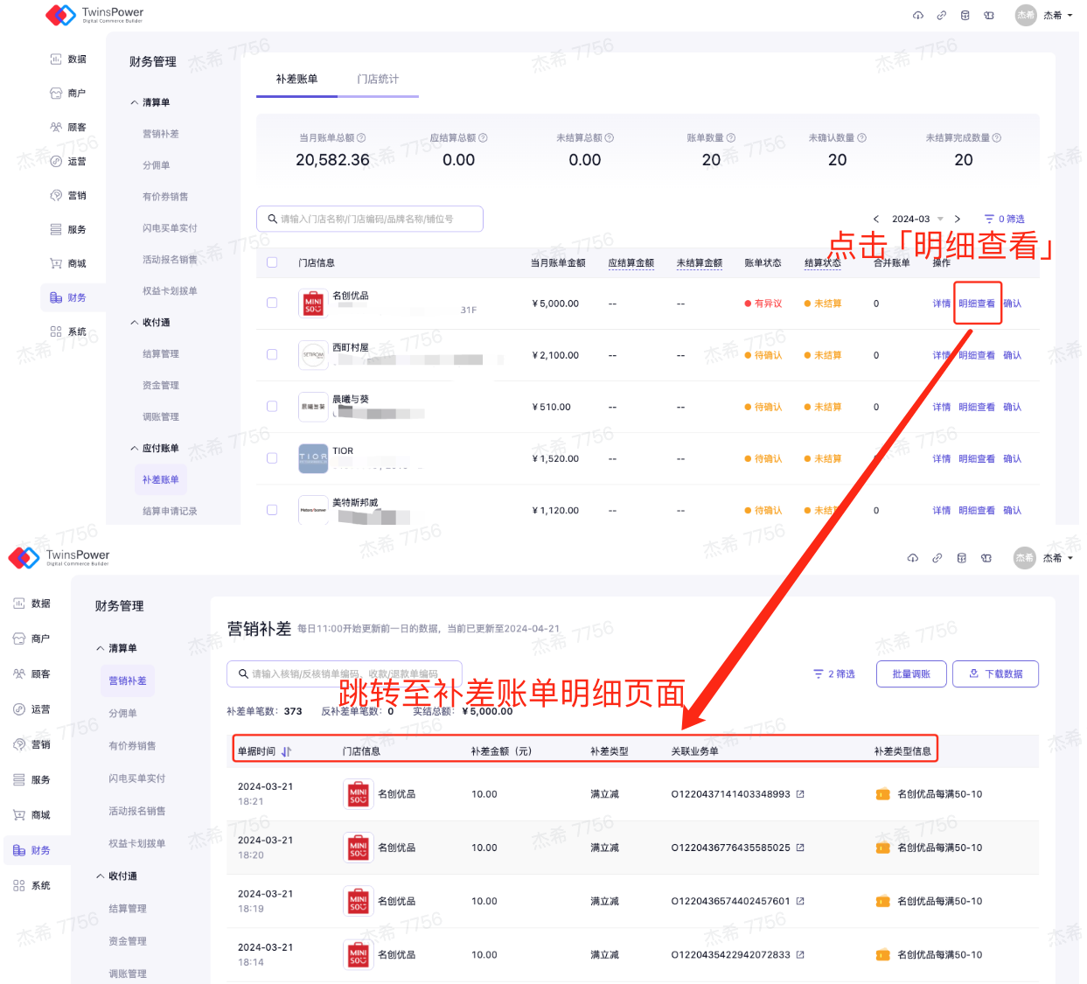This screenshot has height=984, width=1087.
Task: Open the 0 筛选 filter
Action: point(1004,220)
